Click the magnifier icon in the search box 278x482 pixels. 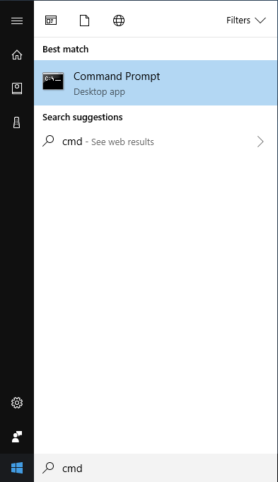(x=48, y=468)
